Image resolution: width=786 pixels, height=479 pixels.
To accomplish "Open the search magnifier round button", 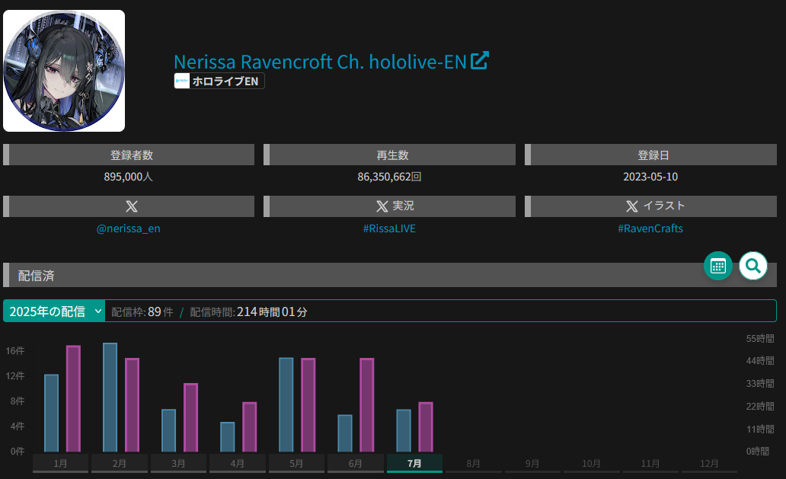I will [753, 266].
